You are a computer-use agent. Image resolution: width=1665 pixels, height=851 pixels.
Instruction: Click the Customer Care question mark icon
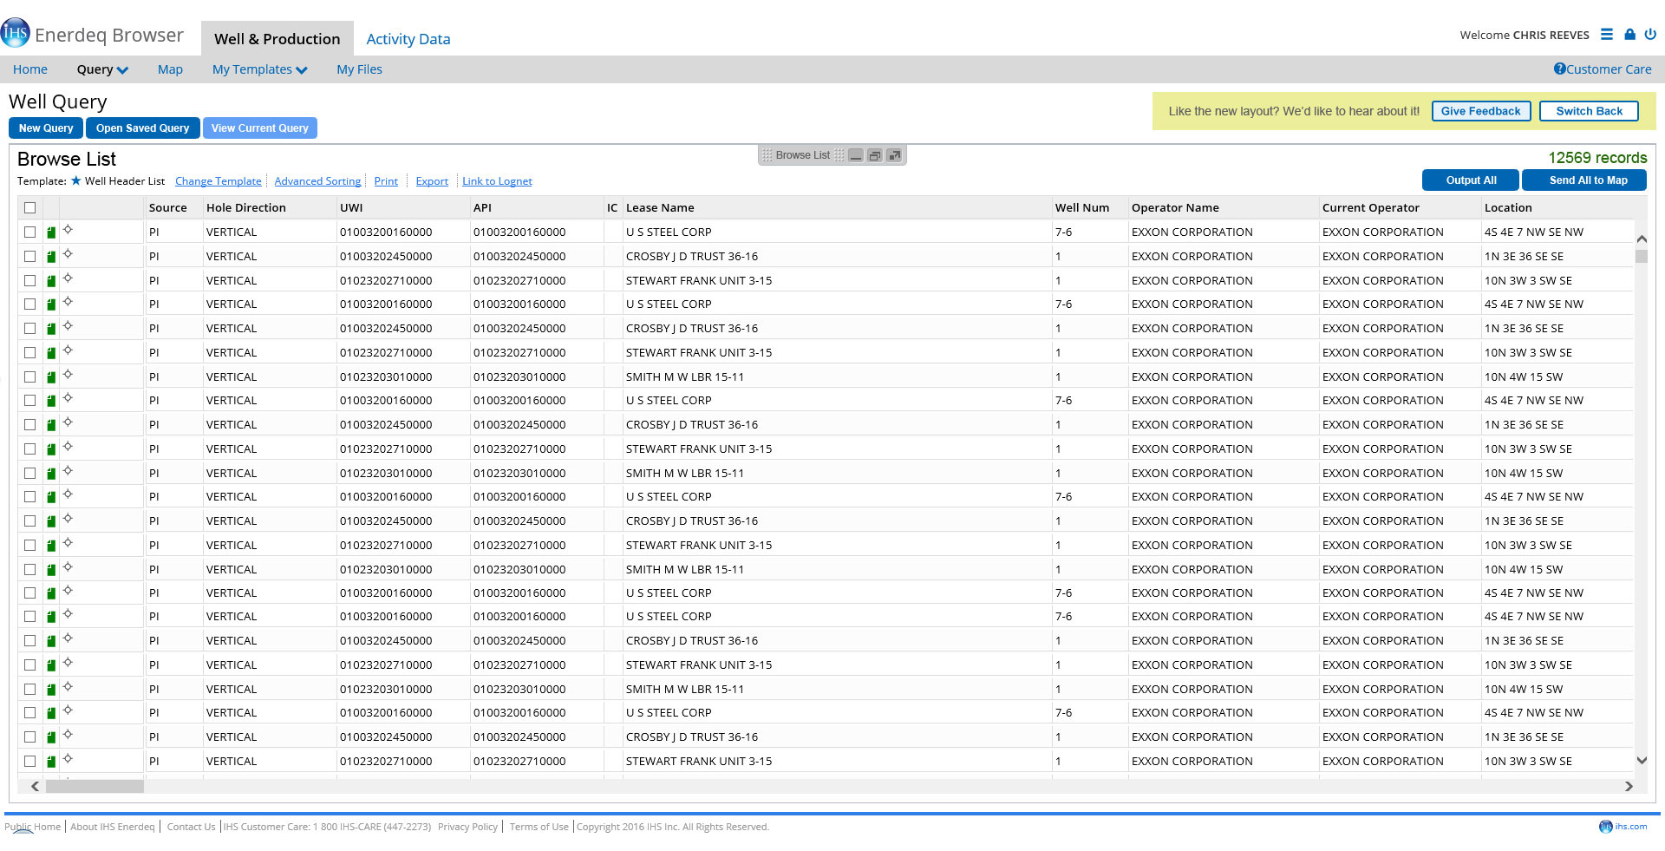pyautogui.click(x=1559, y=69)
